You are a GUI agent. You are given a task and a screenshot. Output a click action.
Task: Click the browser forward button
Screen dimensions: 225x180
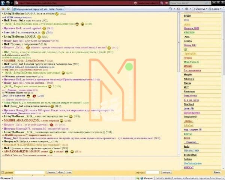point(8,3)
